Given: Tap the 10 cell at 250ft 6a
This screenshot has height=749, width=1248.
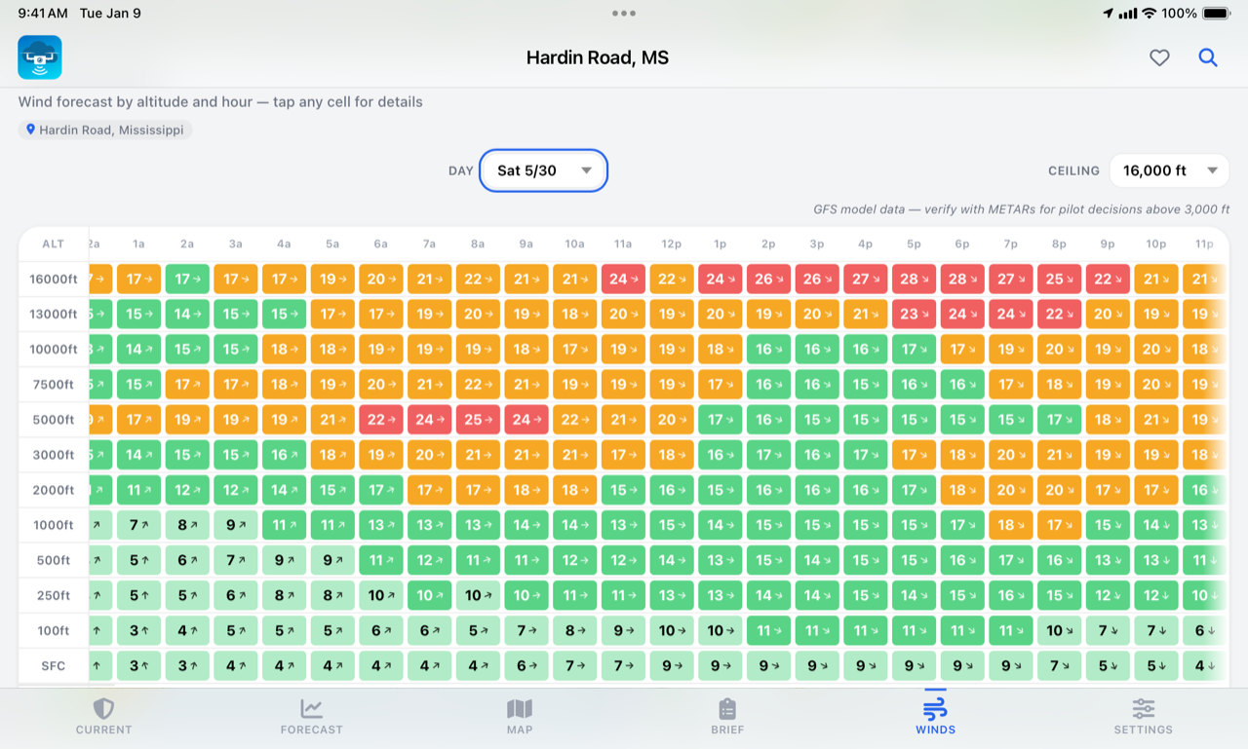Looking at the screenshot, I should tap(381, 595).
